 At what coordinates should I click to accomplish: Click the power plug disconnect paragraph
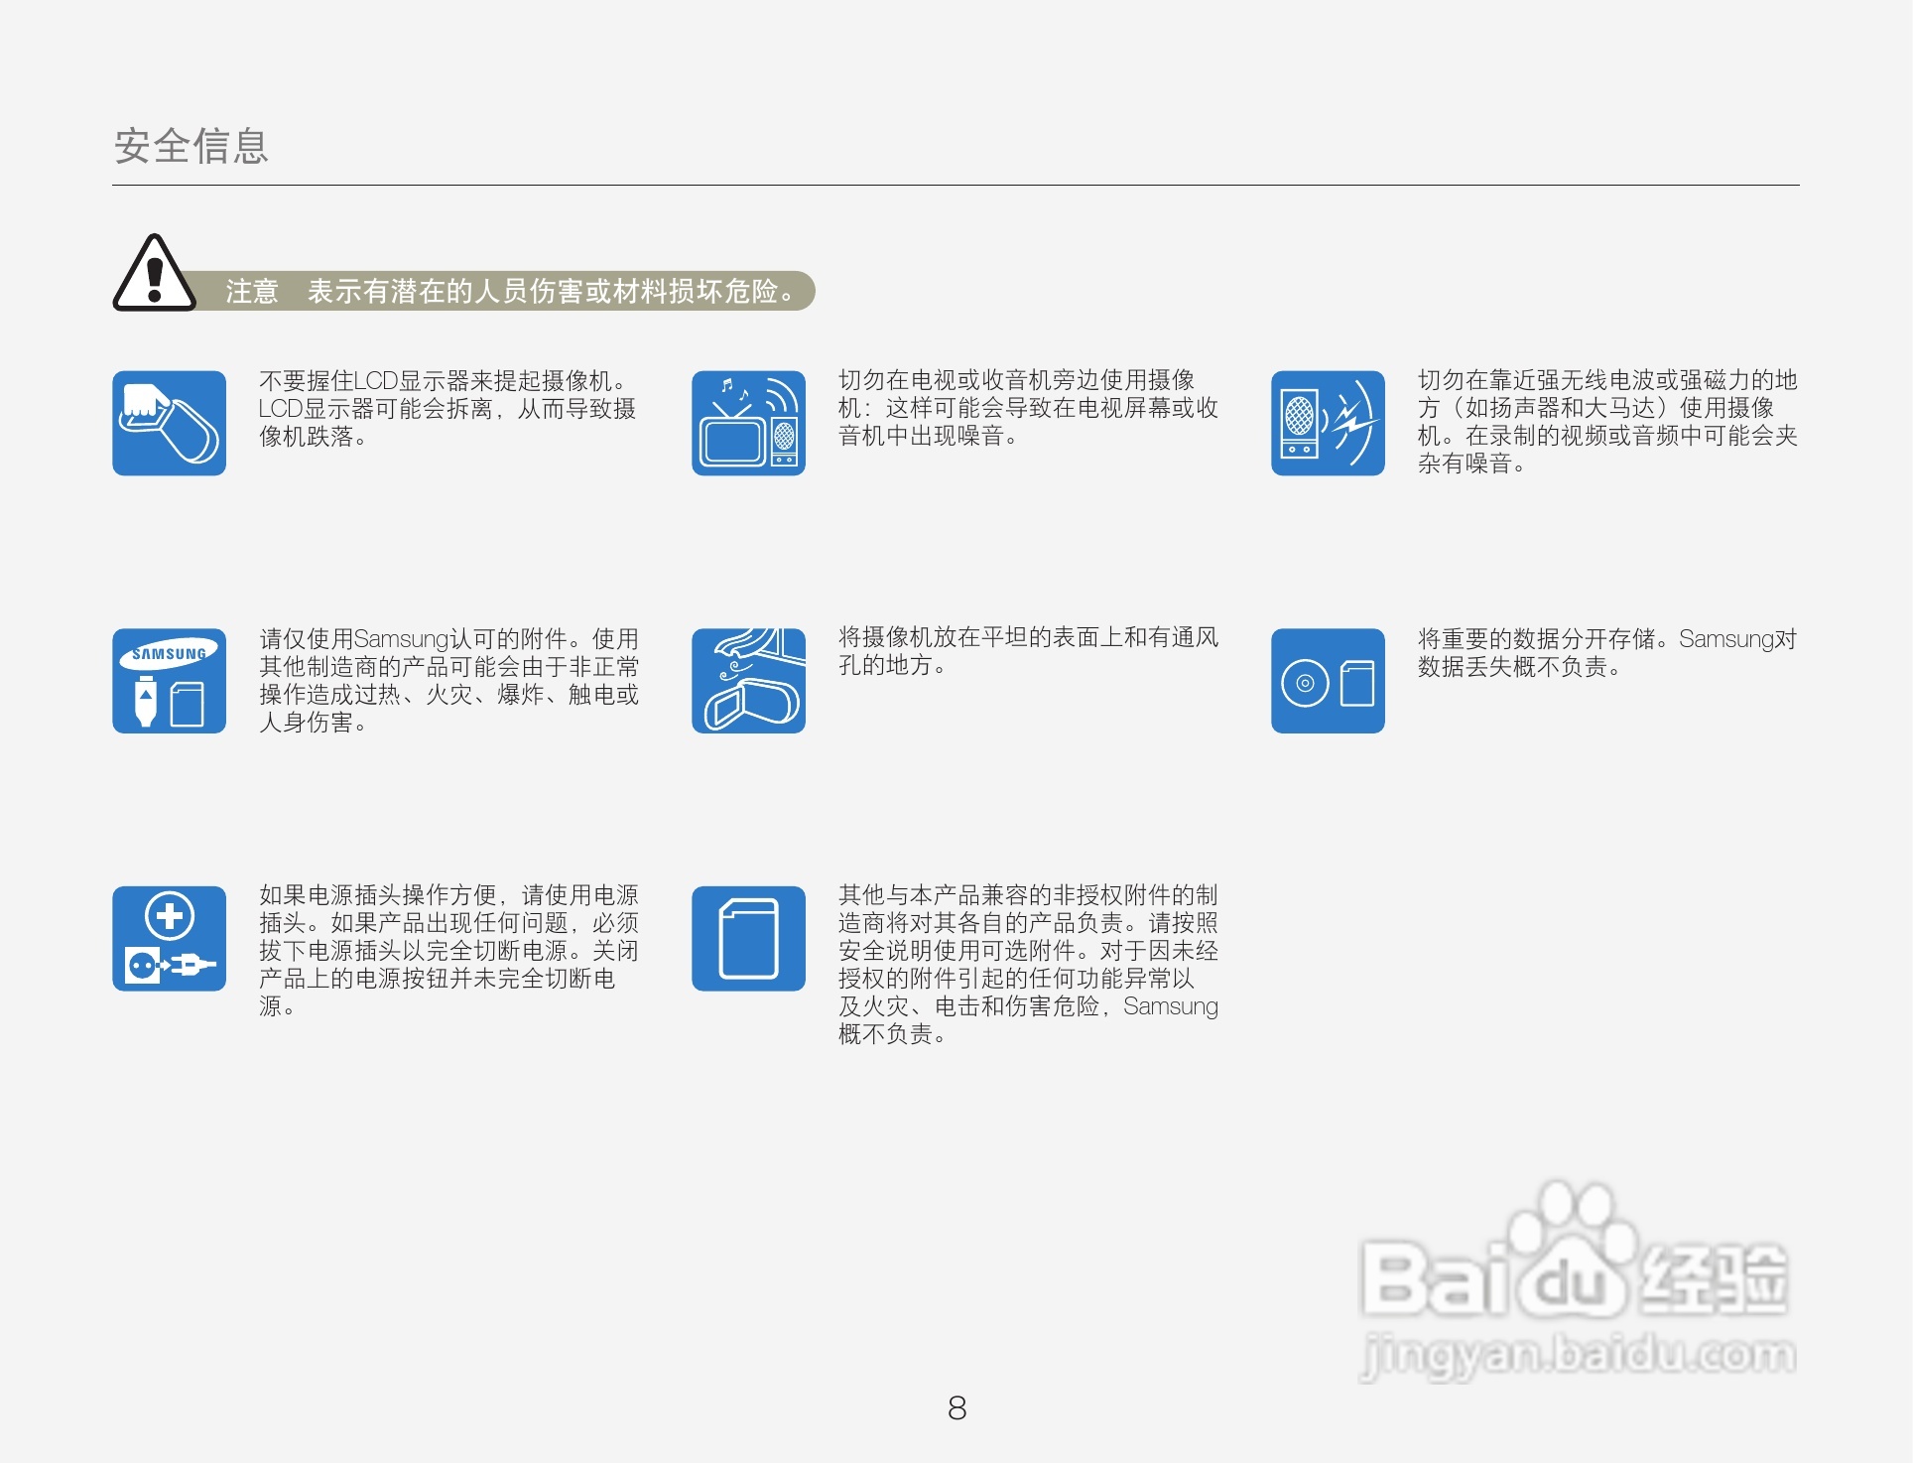click(x=448, y=951)
